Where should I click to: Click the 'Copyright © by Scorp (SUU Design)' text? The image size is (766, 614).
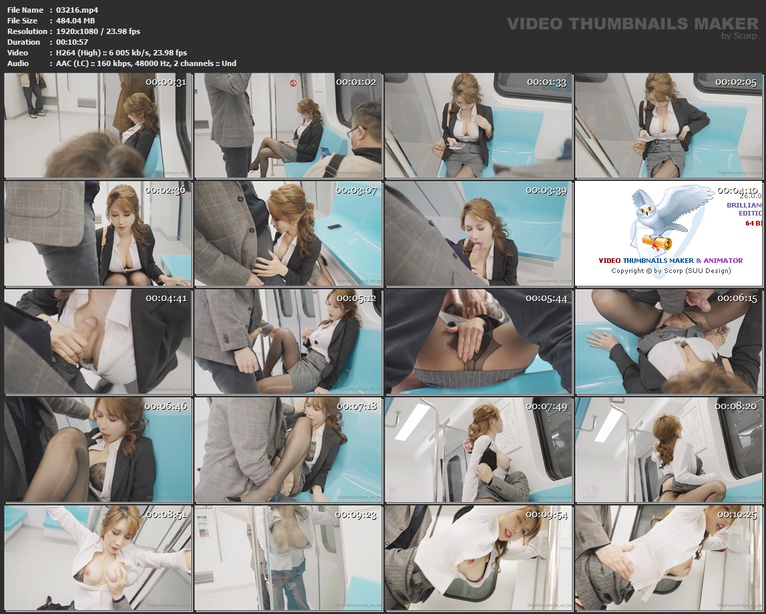coord(671,271)
